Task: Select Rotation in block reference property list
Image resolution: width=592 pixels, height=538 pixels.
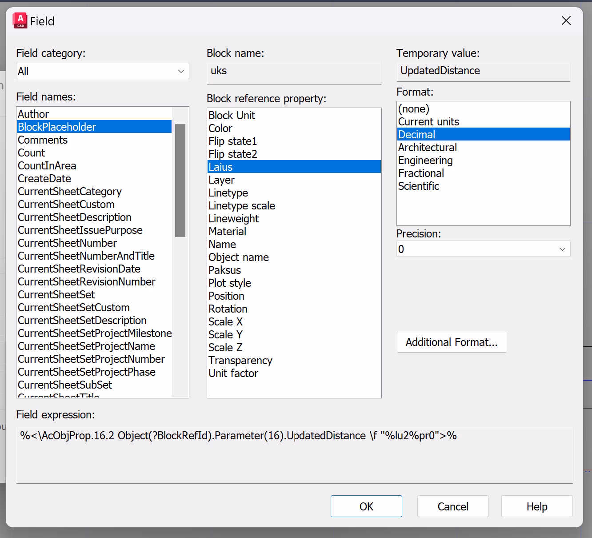Action: click(228, 309)
